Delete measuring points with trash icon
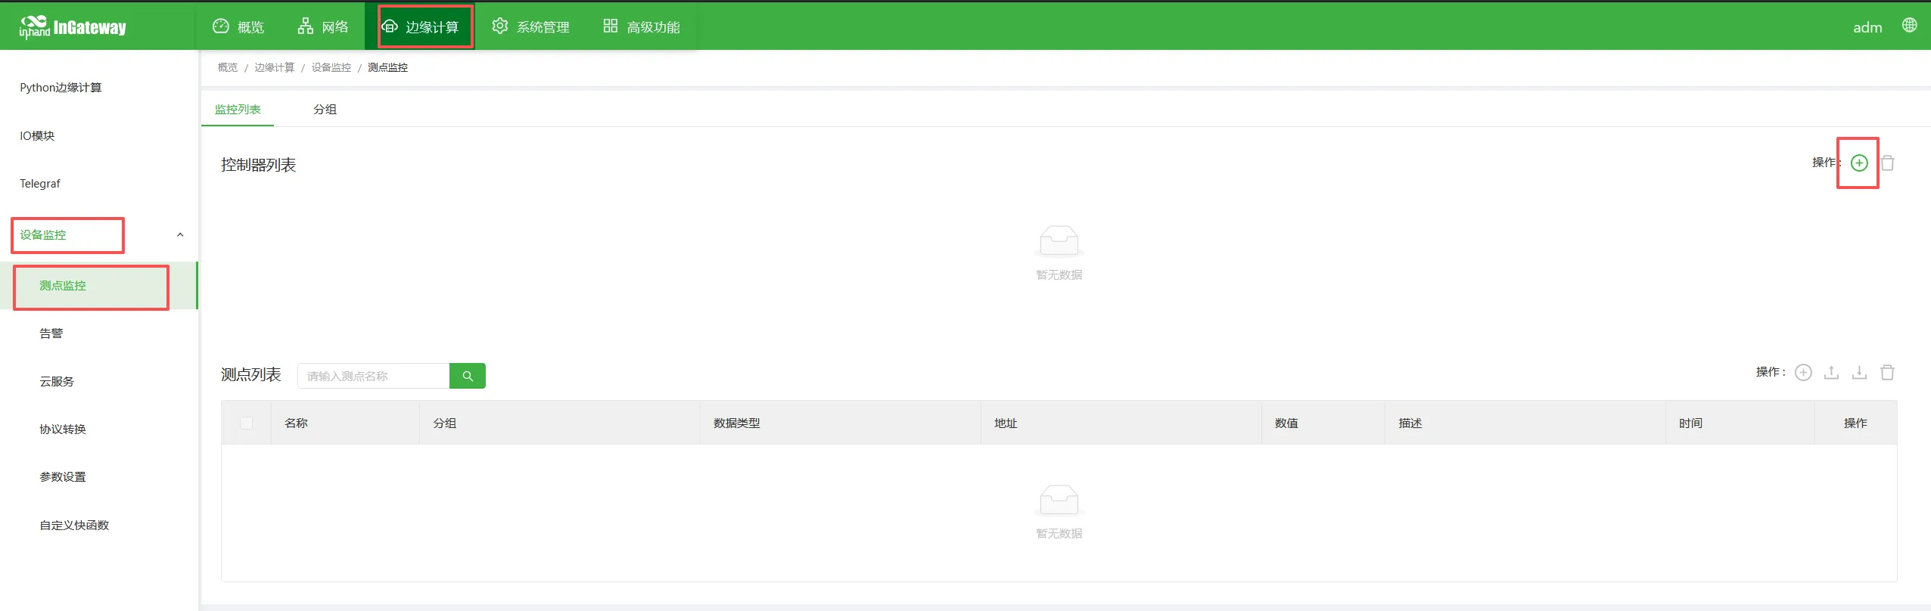The width and height of the screenshot is (1931, 611). (x=1887, y=372)
